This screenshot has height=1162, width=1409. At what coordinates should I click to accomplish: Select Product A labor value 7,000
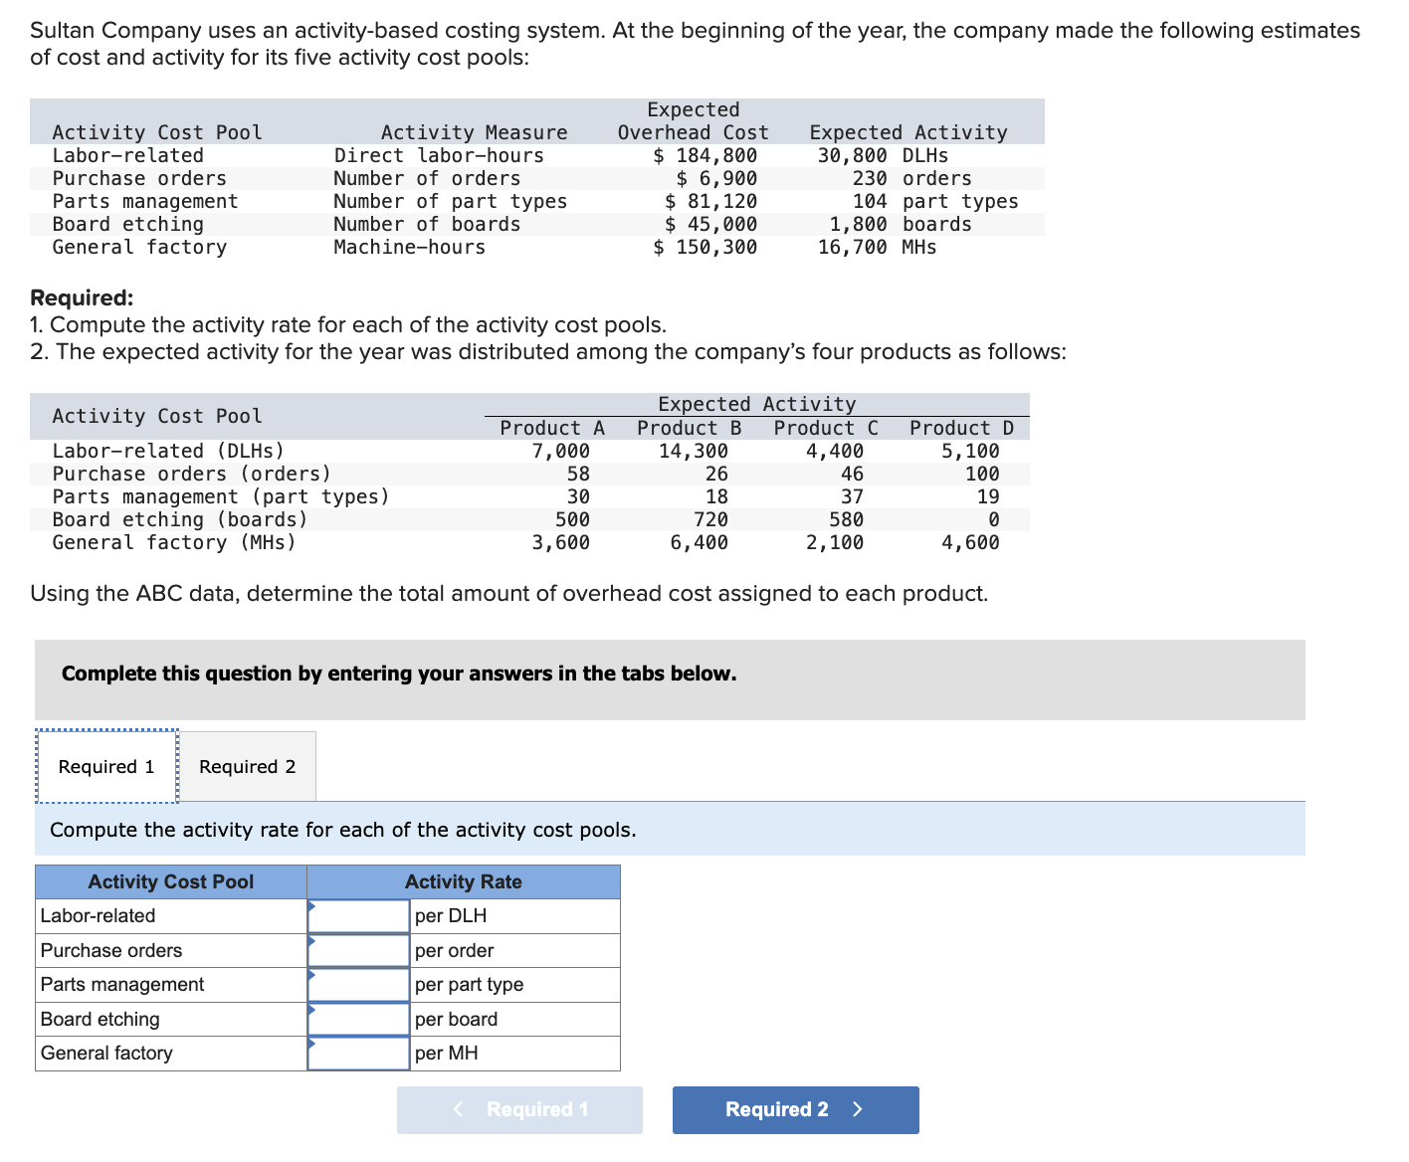coord(561,451)
